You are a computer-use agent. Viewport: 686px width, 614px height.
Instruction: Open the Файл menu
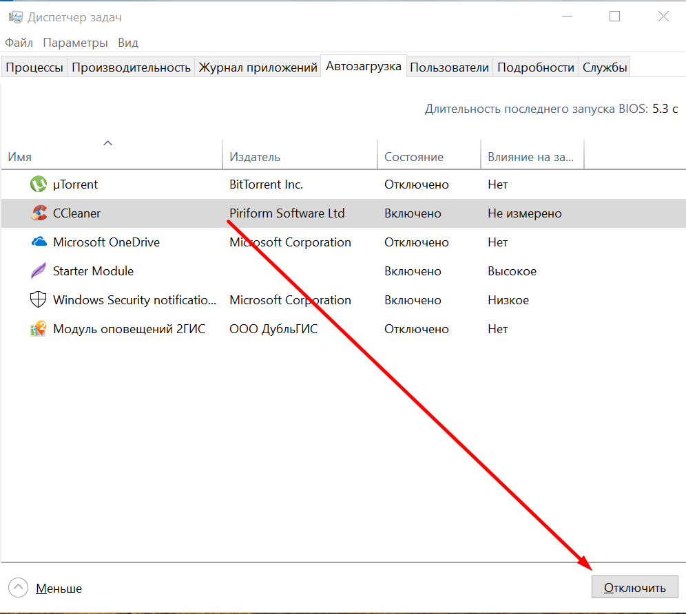[x=19, y=43]
